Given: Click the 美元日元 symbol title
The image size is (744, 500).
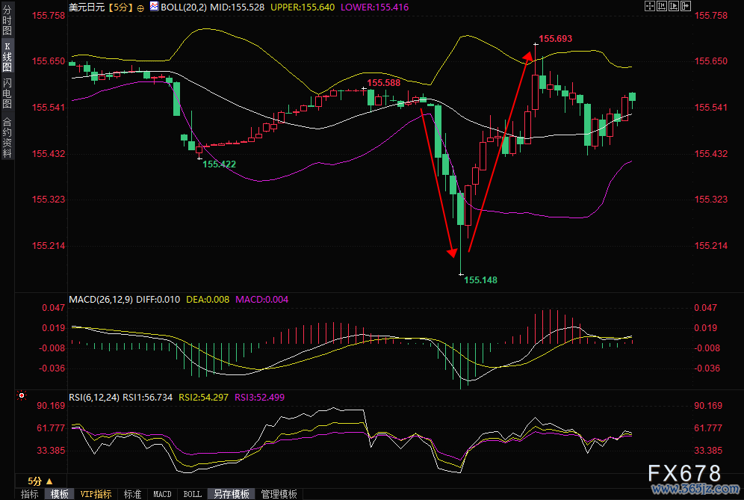Looking at the screenshot, I should 87,7.
